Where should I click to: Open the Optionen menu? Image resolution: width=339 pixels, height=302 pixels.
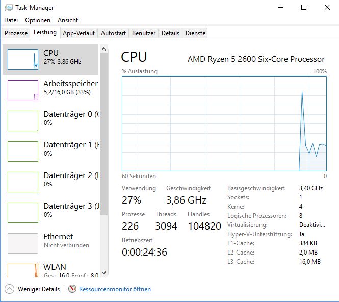pyautogui.click(x=38, y=20)
